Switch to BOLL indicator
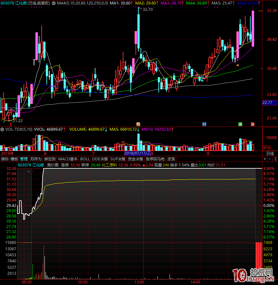 pos(85,159)
